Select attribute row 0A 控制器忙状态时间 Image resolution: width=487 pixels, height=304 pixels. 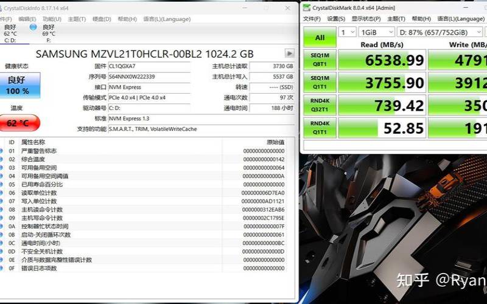[143, 226]
